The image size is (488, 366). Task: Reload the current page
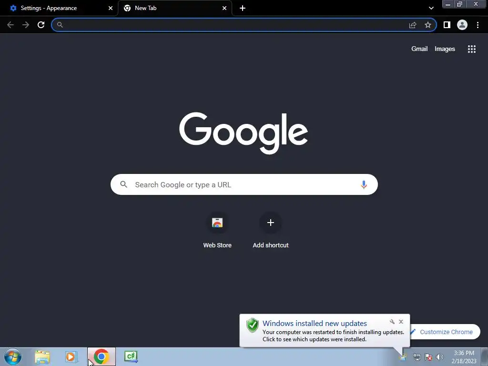click(41, 25)
